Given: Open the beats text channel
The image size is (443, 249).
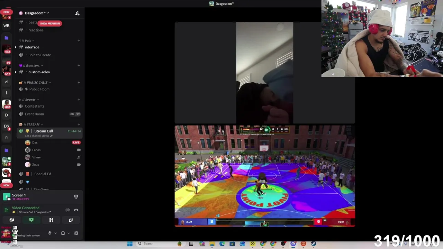Looking at the screenshot, I should (x=33, y=22).
